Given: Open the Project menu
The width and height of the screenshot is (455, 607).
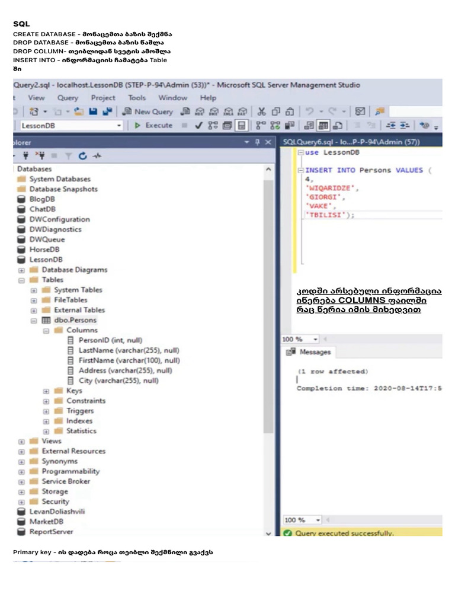Looking at the screenshot, I should [103, 98].
